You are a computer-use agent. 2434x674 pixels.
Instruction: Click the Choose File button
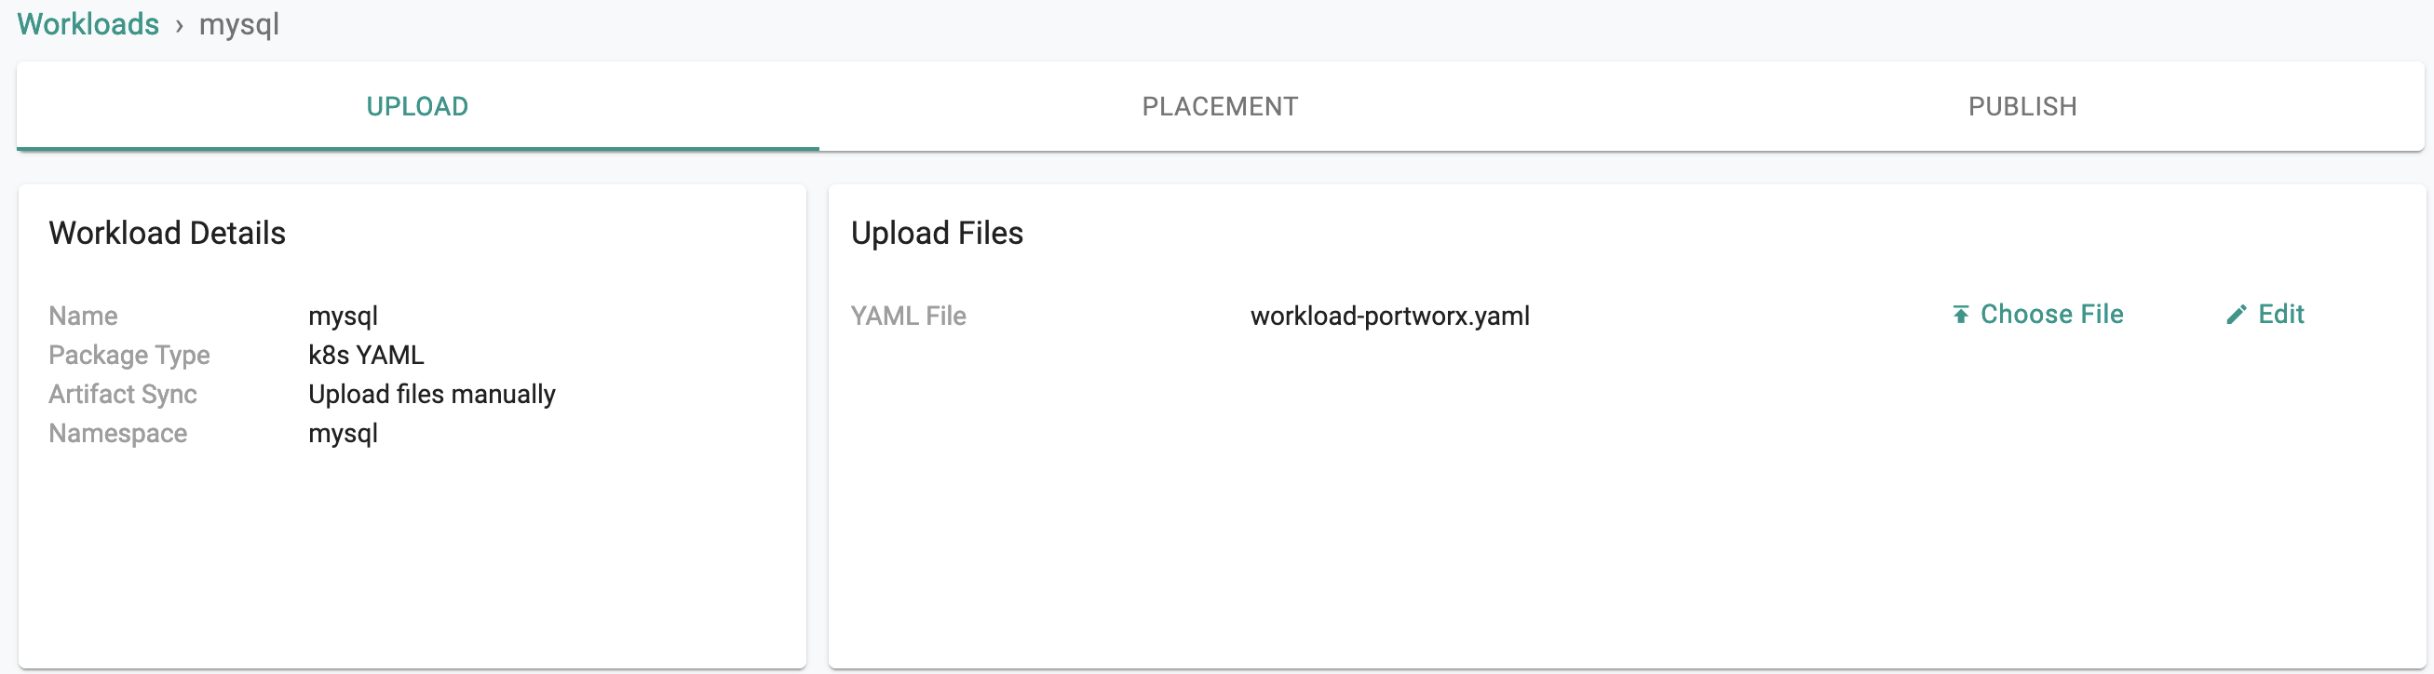(x=2037, y=315)
